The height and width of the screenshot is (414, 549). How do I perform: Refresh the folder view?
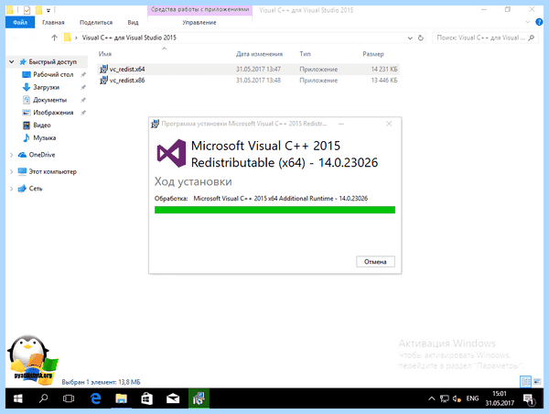(421, 38)
